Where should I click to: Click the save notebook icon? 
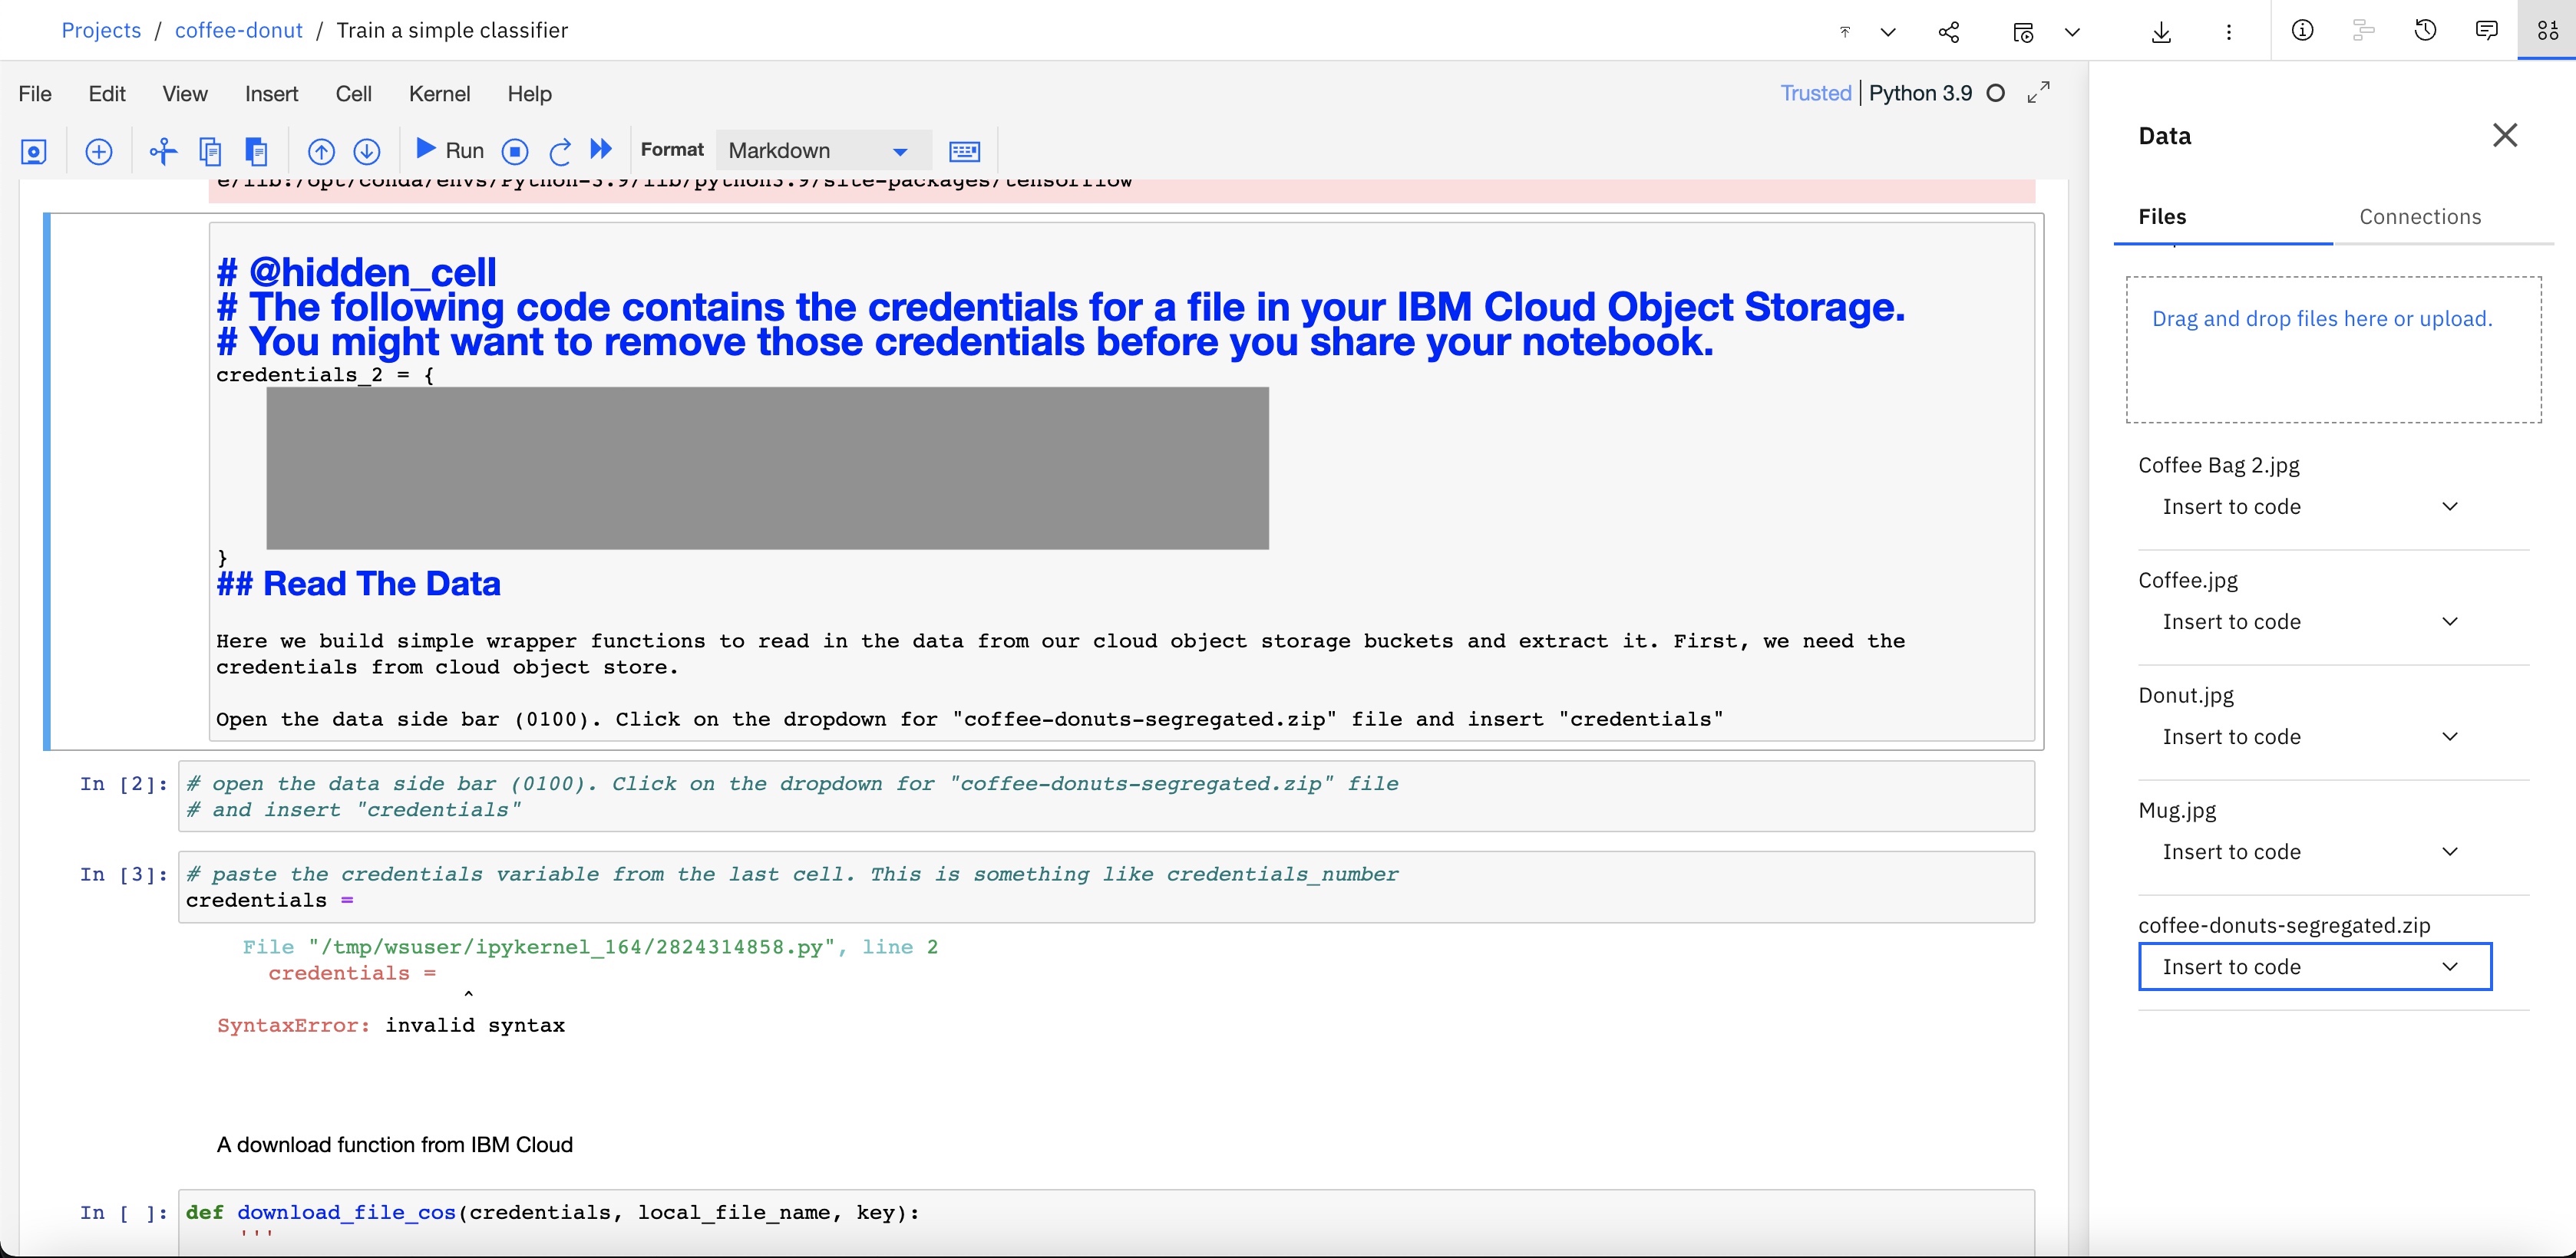[33, 152]
